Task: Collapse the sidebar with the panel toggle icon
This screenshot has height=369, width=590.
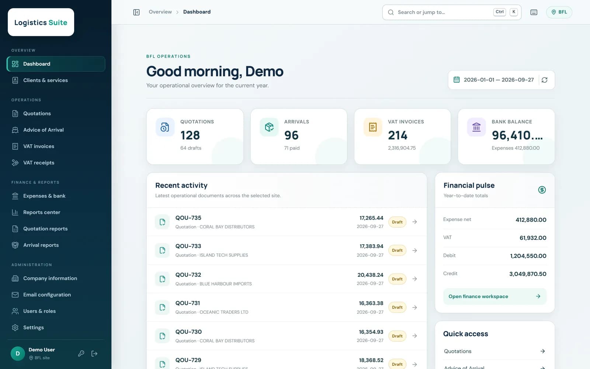Action: 136,12
